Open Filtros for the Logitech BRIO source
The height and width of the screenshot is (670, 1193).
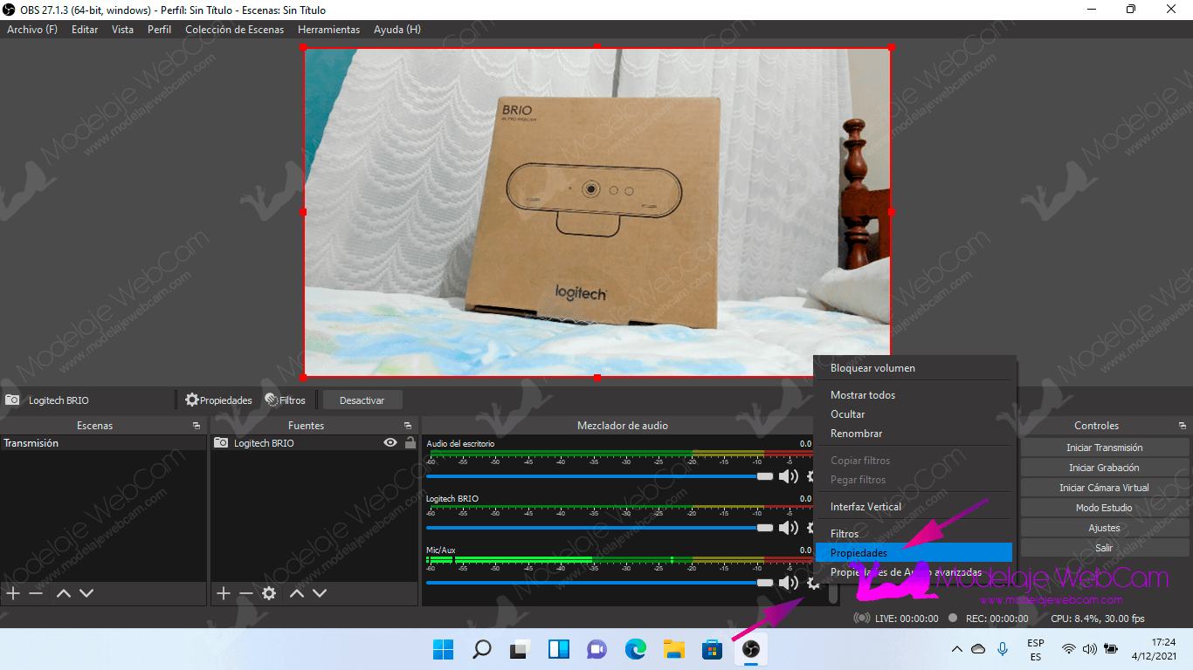286,400
